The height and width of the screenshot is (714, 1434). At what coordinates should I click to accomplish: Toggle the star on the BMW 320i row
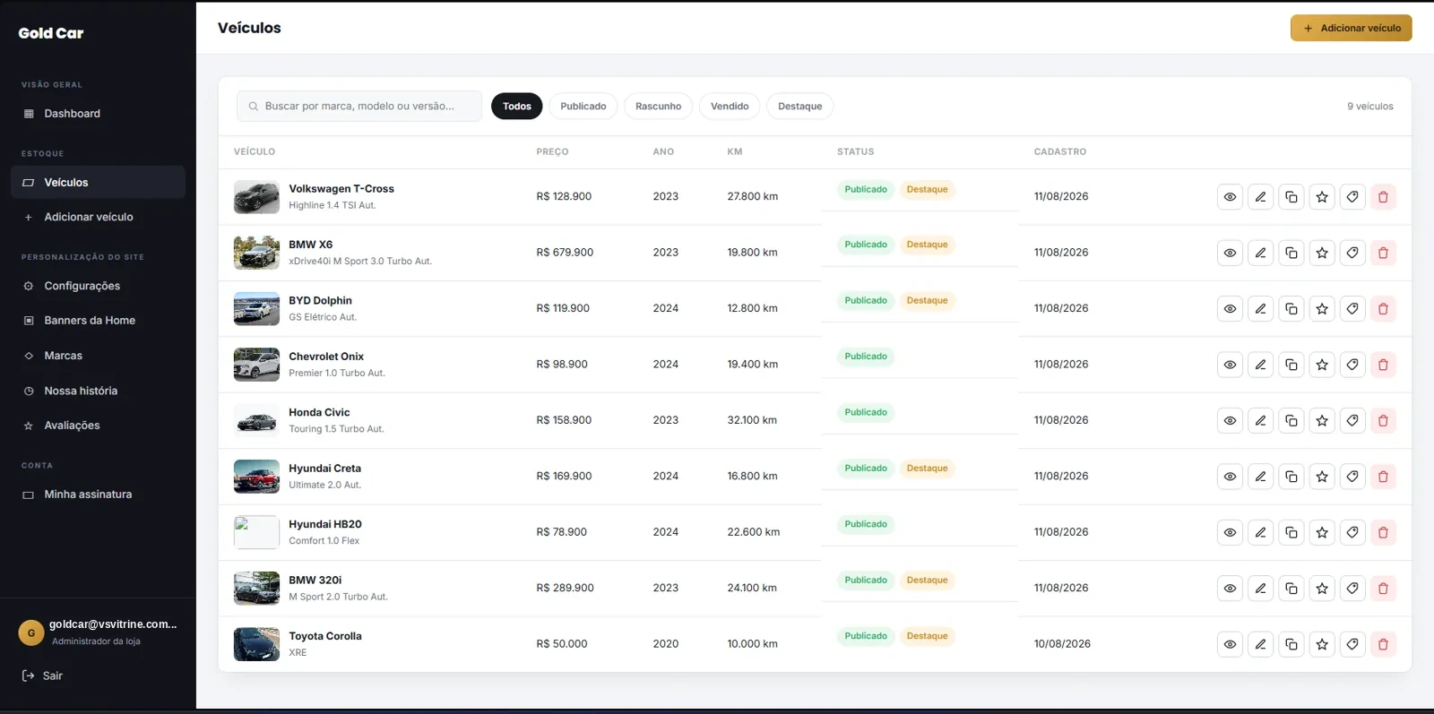1322,589
